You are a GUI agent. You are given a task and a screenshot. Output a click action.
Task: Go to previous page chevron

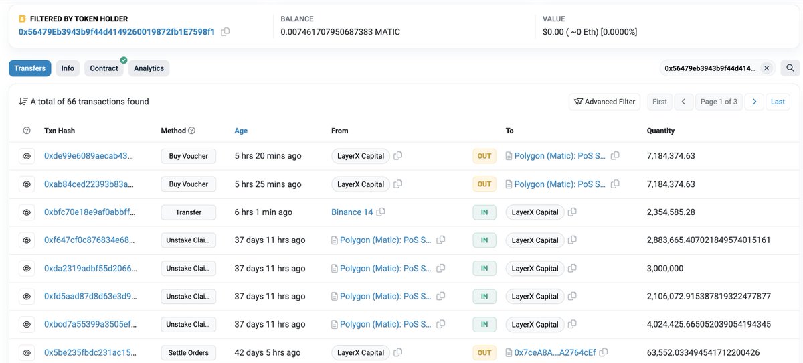[683, 102]
